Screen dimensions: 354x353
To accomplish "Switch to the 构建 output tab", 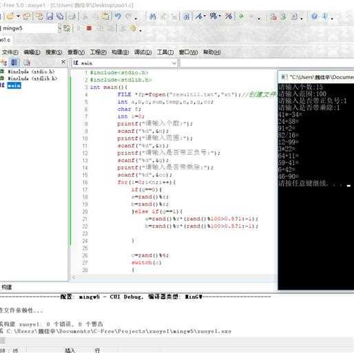I will (7, 287).
